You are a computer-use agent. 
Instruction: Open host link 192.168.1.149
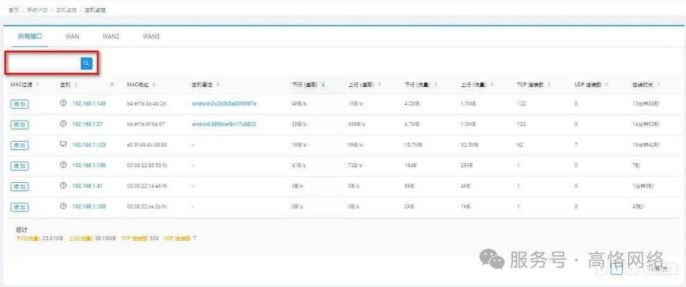click(x=89, y=103)
